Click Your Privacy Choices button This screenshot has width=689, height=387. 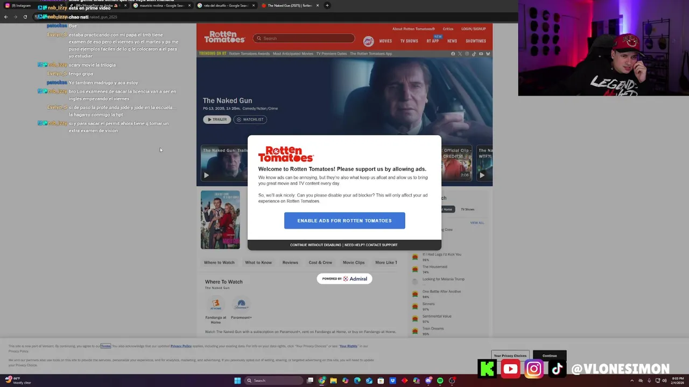pos(510,356)
